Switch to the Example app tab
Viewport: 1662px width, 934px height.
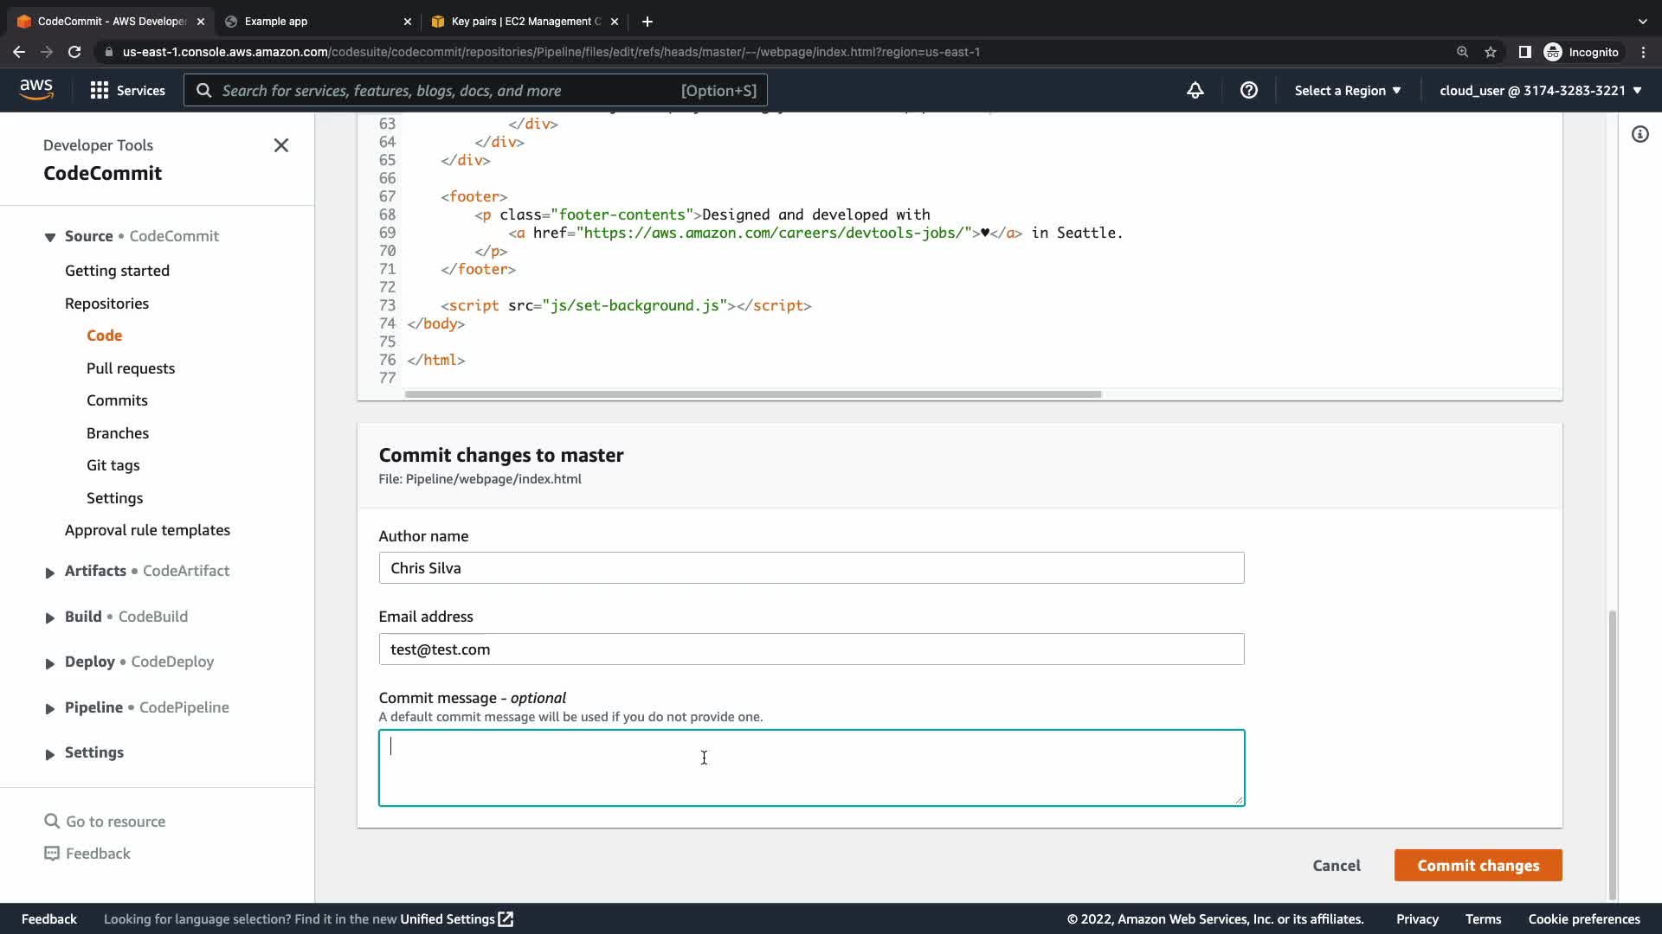[x=276, y=21]
